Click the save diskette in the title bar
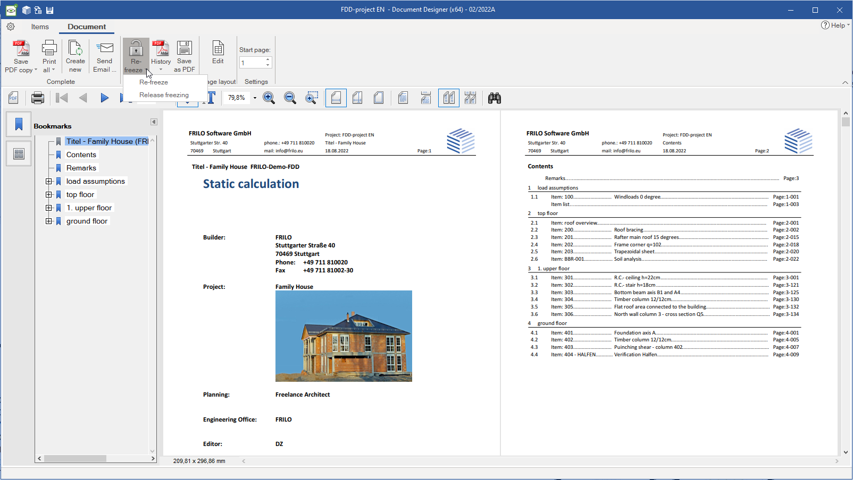The width and height of the screenshot is (853, 480). point(50,10)
